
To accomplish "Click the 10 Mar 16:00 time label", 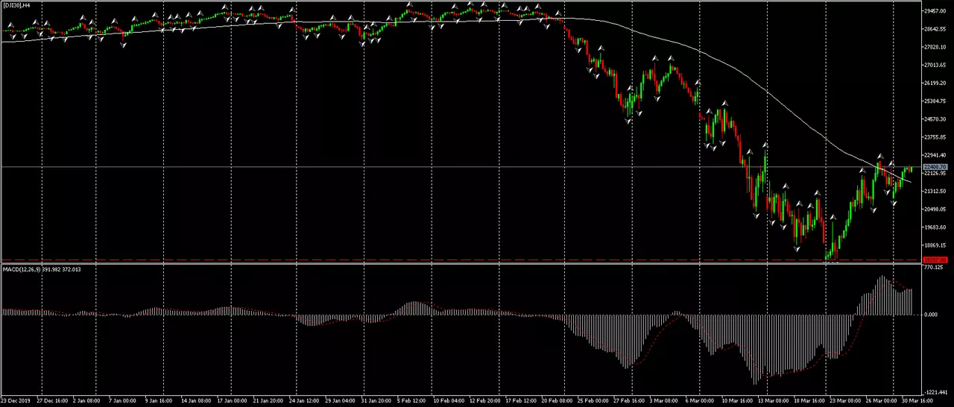I will 736,401.
